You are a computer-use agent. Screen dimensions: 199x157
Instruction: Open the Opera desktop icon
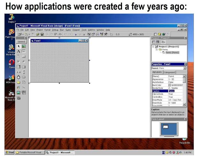tap(12, 64)
